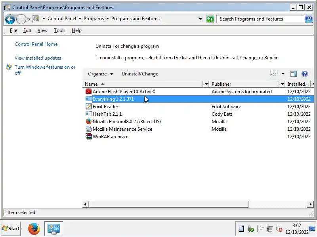Viewport: 317px width, 237px height.
Task: Select the Foxit Reader entry
Action: 105,107
